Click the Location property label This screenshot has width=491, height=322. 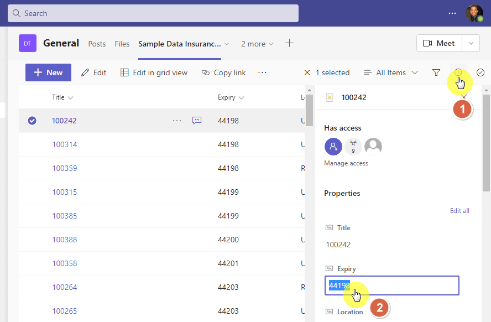pos(350,312)
